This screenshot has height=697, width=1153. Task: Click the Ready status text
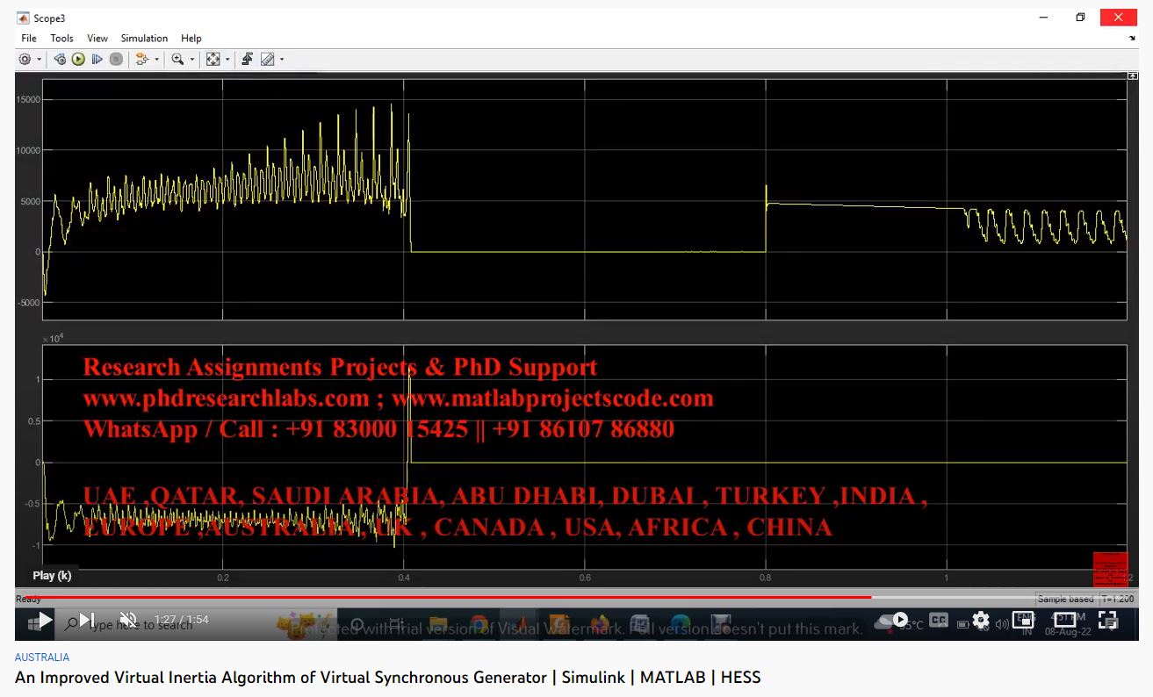pos(28,599)
